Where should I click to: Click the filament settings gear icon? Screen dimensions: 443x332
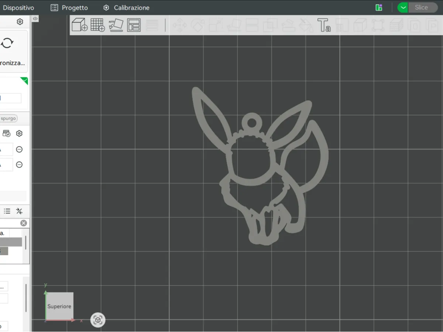pos(19,134)
